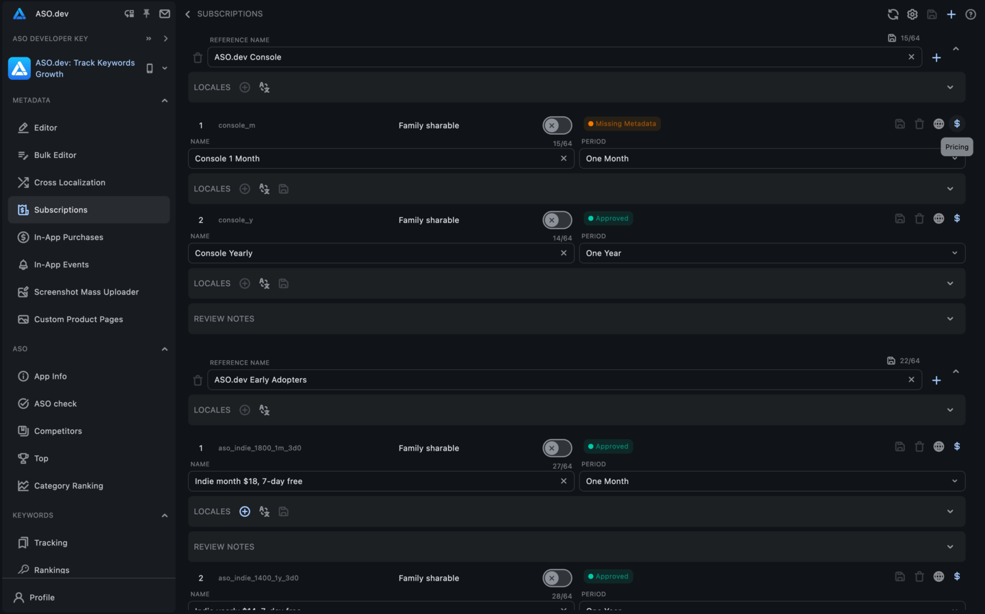985x614 pixels.
Task: Delete the ASO.dev Console subscription group
Action: 198,57
